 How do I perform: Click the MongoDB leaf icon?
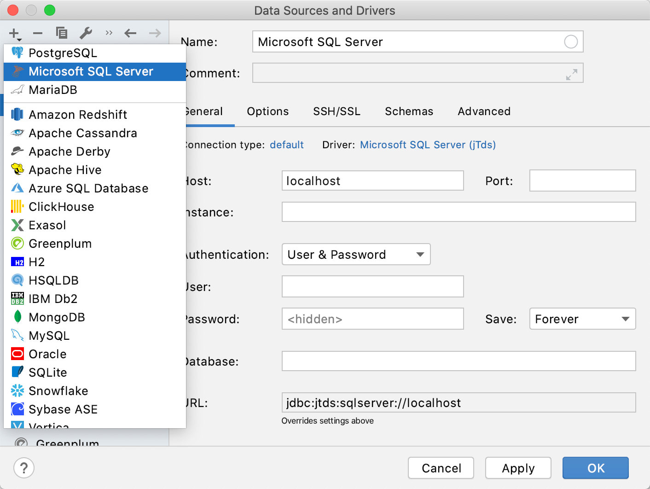click(x=17, y=317)
